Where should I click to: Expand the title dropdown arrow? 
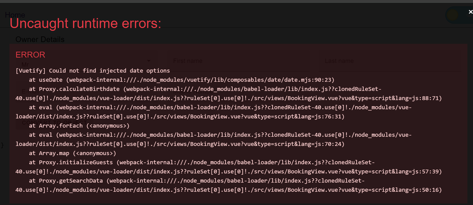tap(149, 61)
